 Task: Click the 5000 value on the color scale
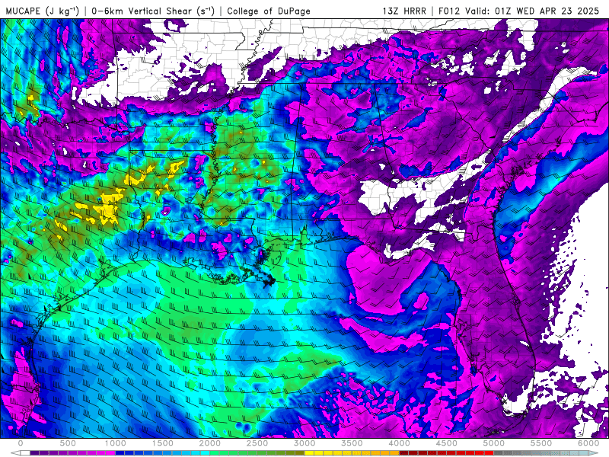click(x=494, y=443)
